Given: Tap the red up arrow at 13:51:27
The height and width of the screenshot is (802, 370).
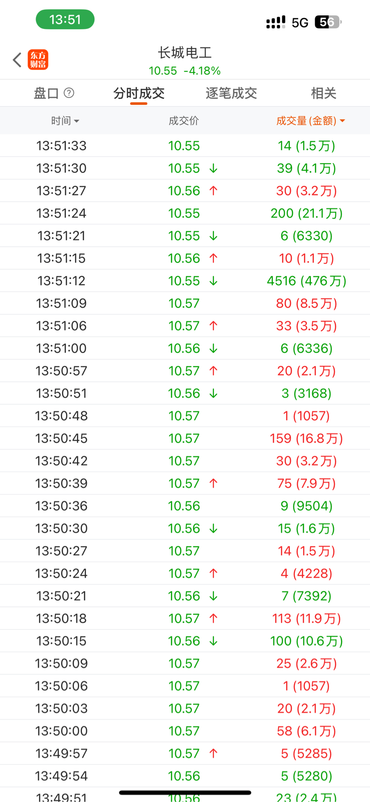Looking at the screenshot, I should tap(213, 191).
